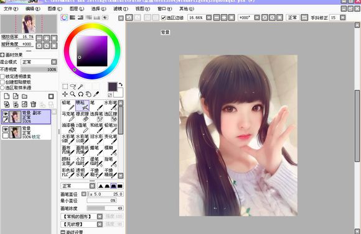Toggle 选区边缘 selection edge checkbox
Viewport: 361px width, 234px height.
(164, 17)
